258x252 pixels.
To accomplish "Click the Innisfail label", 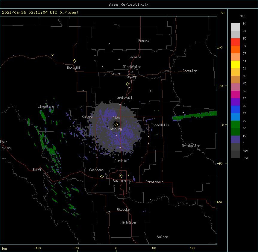I will (124, 98).
